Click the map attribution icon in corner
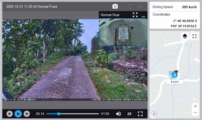 click(154, 114)
